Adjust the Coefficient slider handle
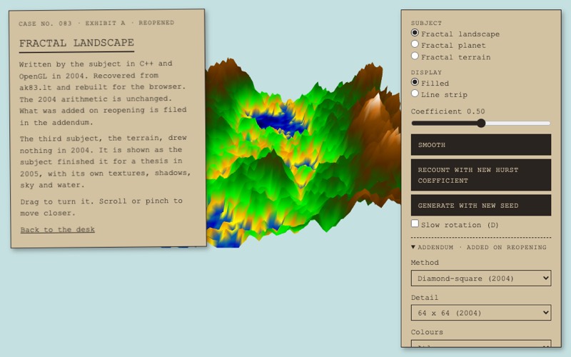This screenshot has height=357, width=571. pos(481,123)
